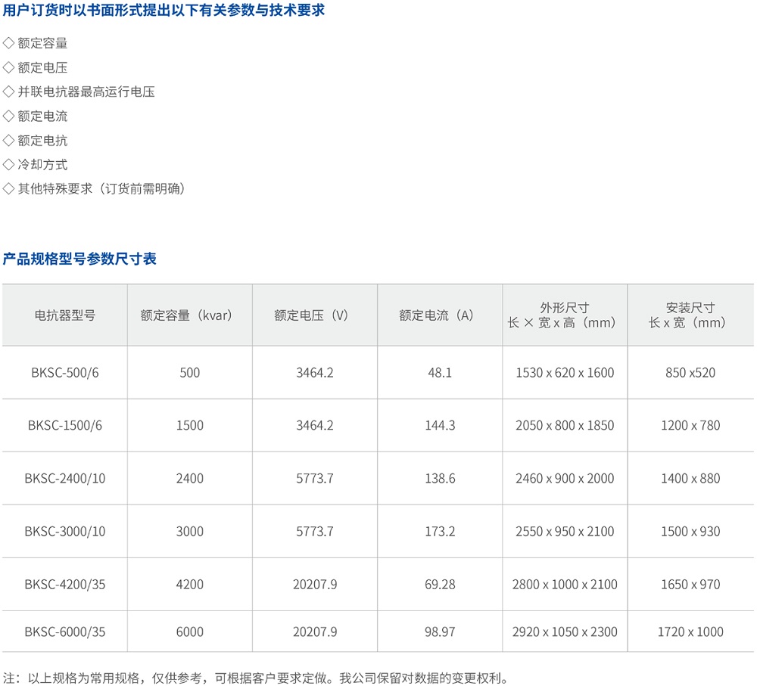Select the BKSC-500/6 model cell
The height and width of the screenshot is (686, 757).
65,372
